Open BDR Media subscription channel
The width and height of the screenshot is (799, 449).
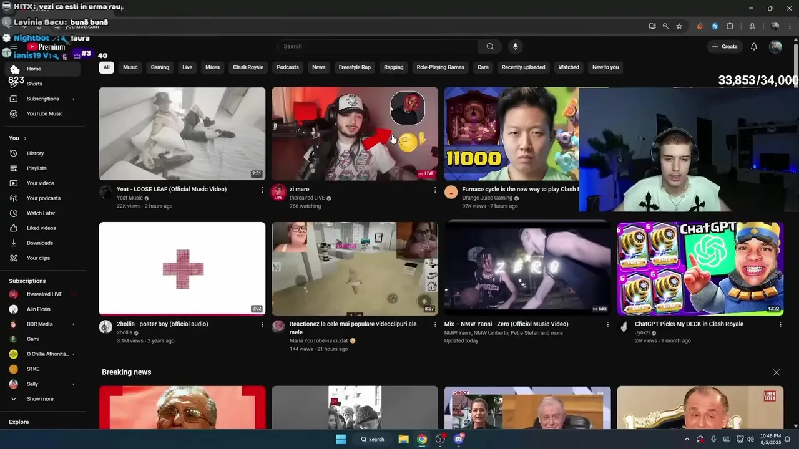coord(42,324)
